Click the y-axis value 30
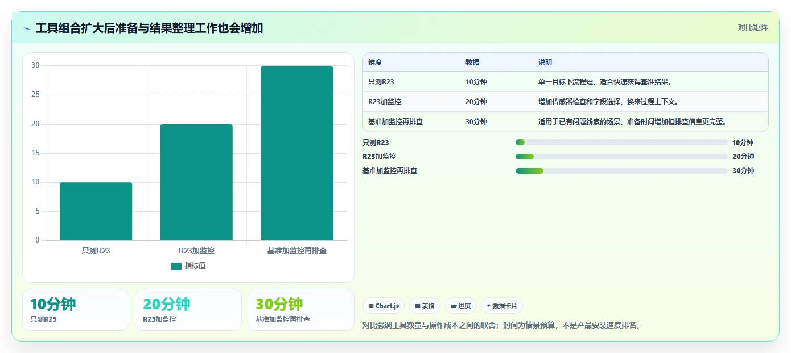The height and width of the screenshot is (353, 791). coord(35,65)
